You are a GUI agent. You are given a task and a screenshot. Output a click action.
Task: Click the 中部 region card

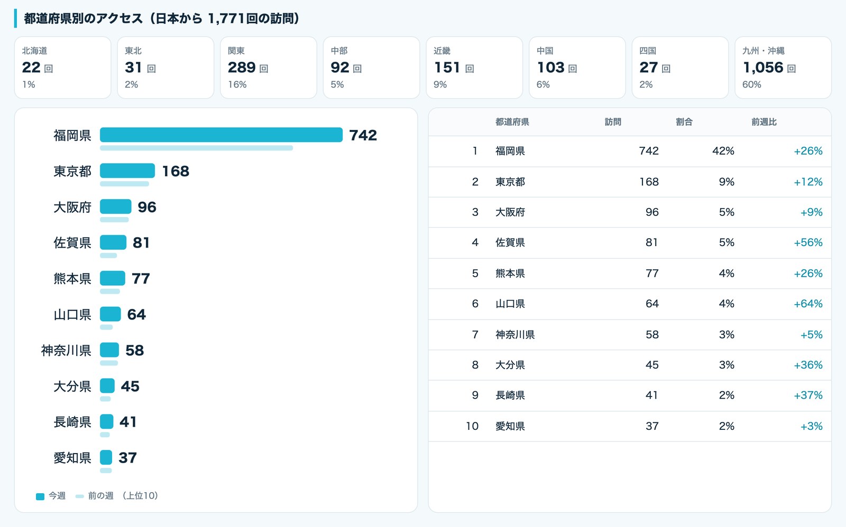(371, 68)
